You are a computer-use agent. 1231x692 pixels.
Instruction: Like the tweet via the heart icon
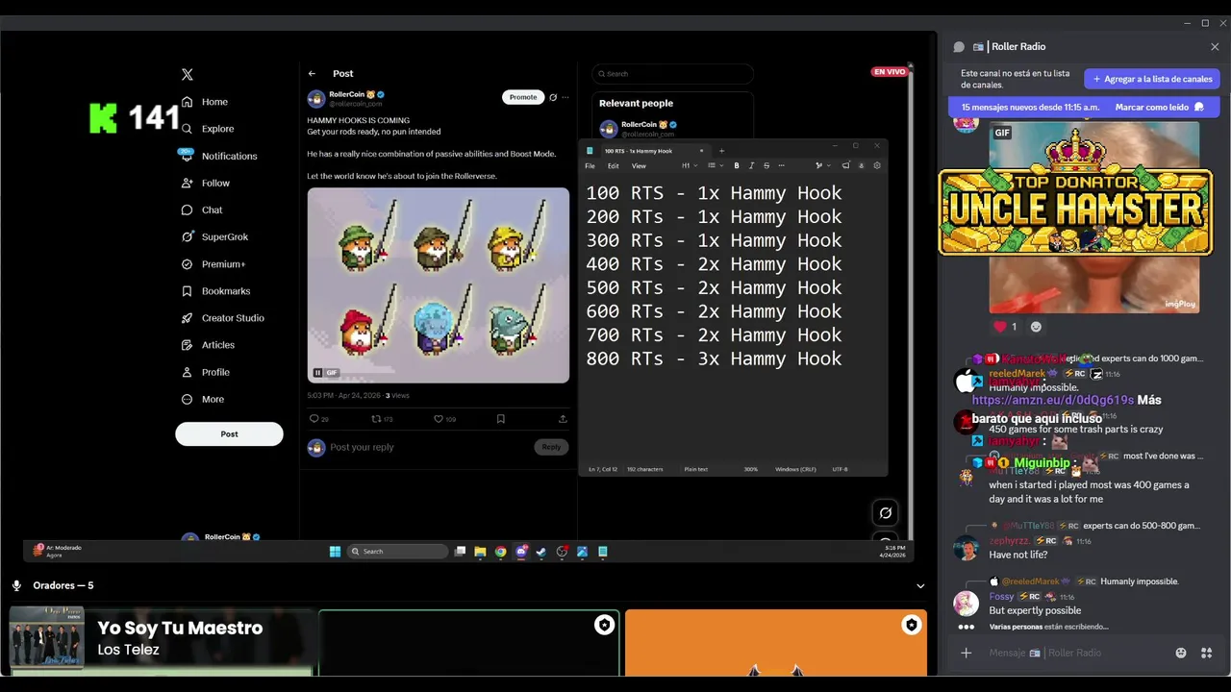439,419
